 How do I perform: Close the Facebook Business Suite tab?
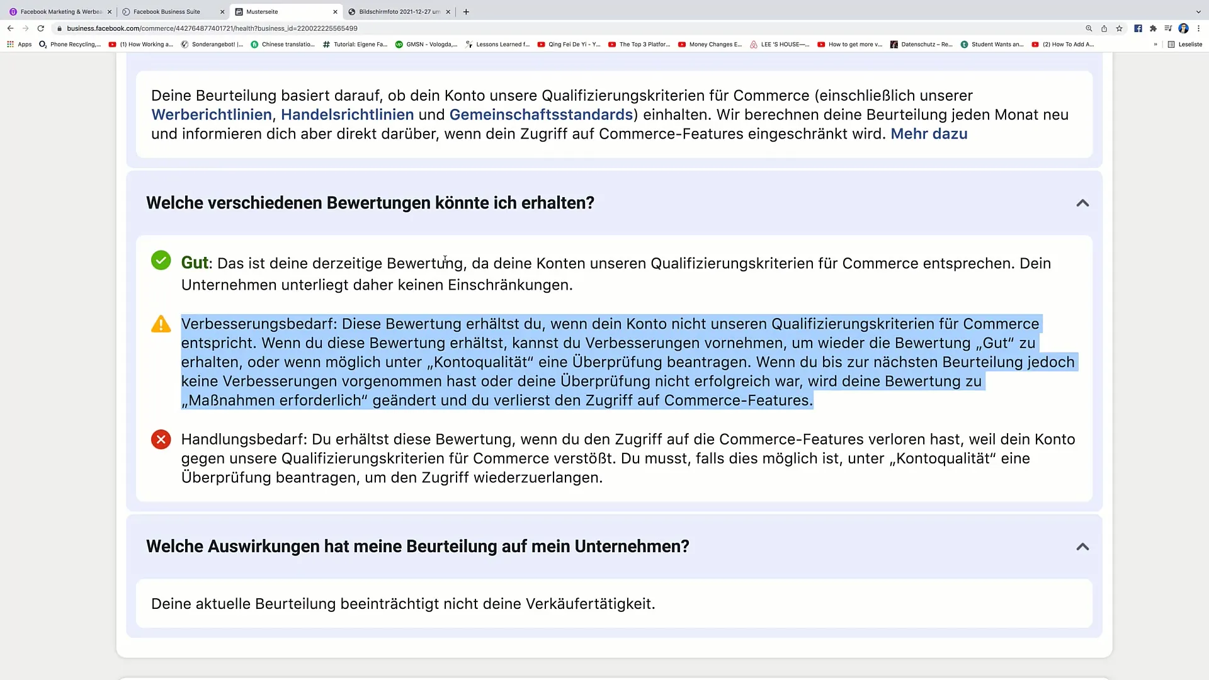tap(222, 11)
